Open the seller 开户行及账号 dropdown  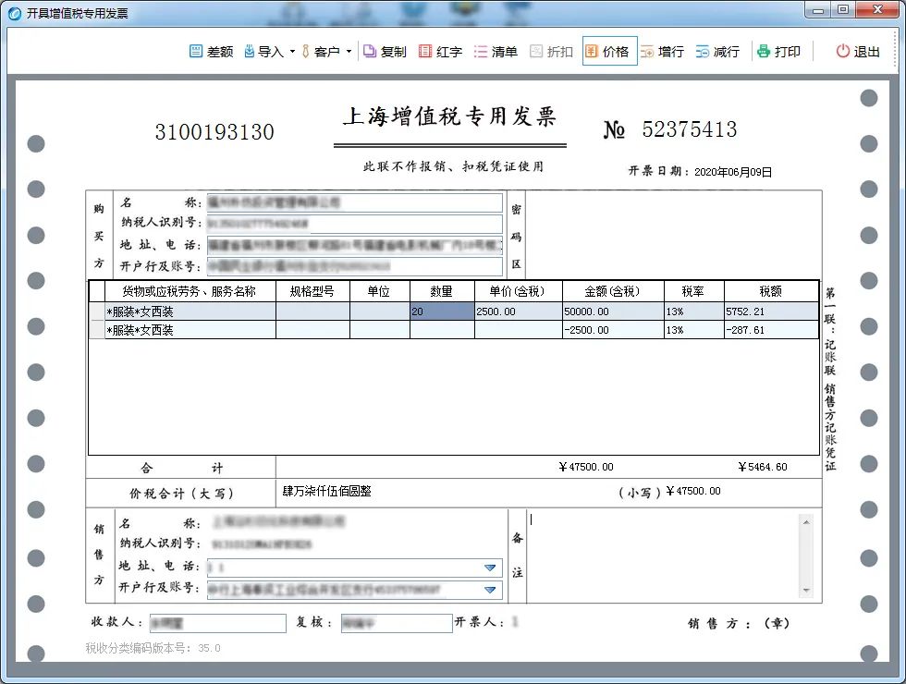point(490,590)
